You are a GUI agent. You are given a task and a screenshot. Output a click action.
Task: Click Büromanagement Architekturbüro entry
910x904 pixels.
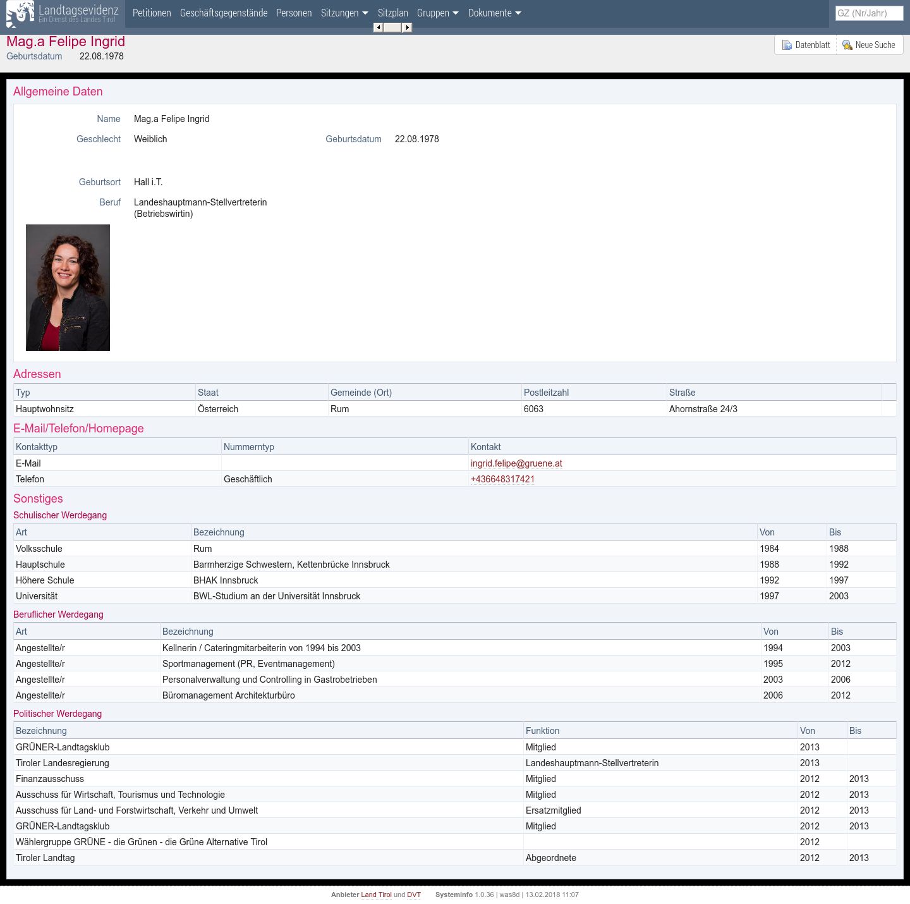[229, 695]
